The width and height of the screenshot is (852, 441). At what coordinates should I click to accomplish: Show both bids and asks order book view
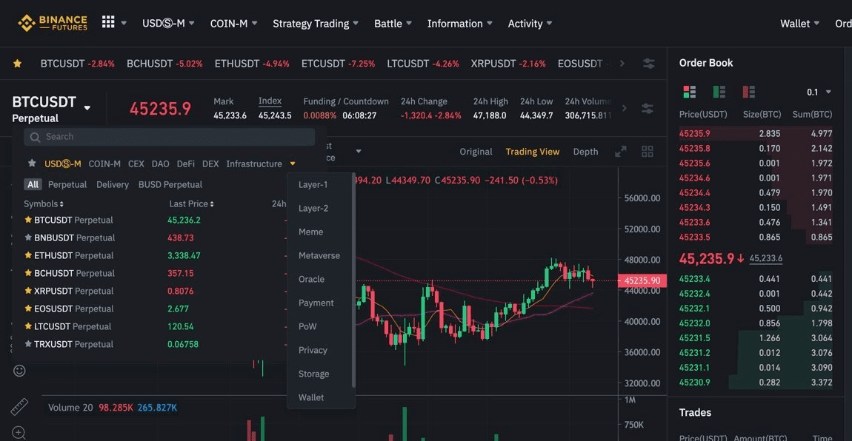690,92
